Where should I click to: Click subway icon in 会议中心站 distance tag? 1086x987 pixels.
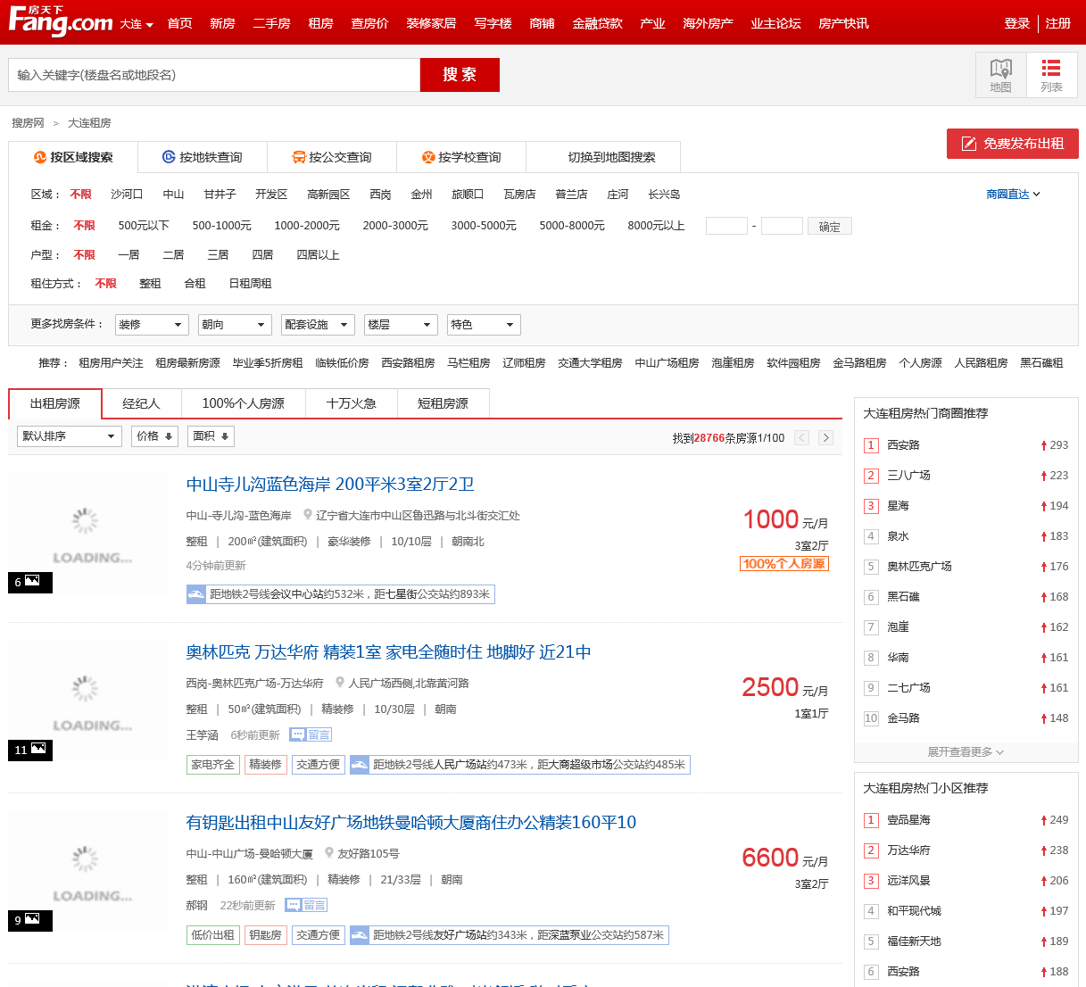(x=196, y=594)
